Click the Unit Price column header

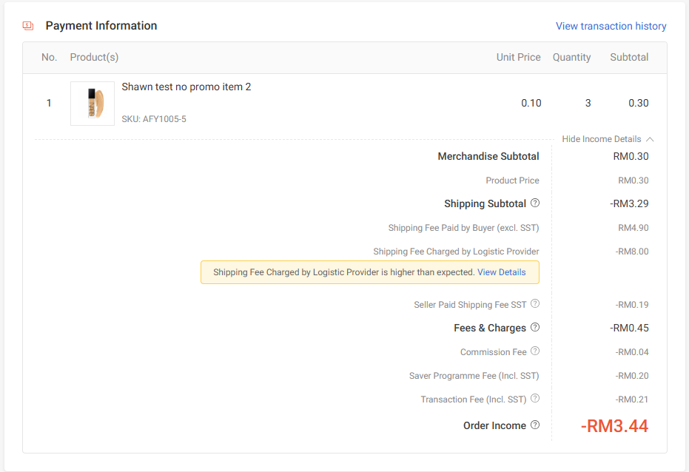tap(518, 57)
